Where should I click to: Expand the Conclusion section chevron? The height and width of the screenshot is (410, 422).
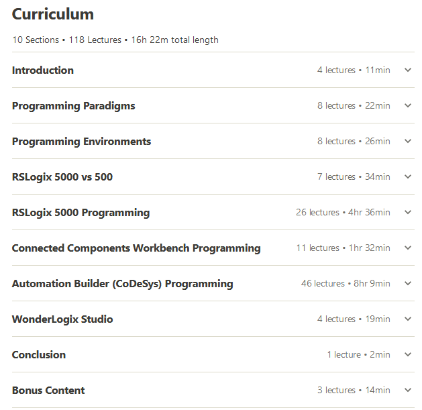[x=408, y=354]
